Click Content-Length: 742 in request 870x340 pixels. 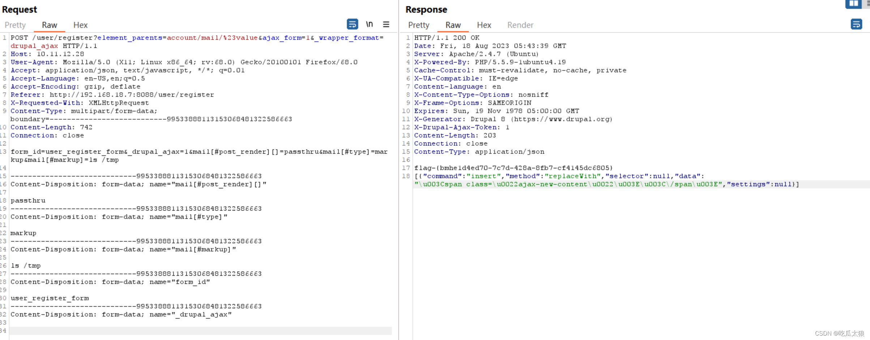coord(51,127)
